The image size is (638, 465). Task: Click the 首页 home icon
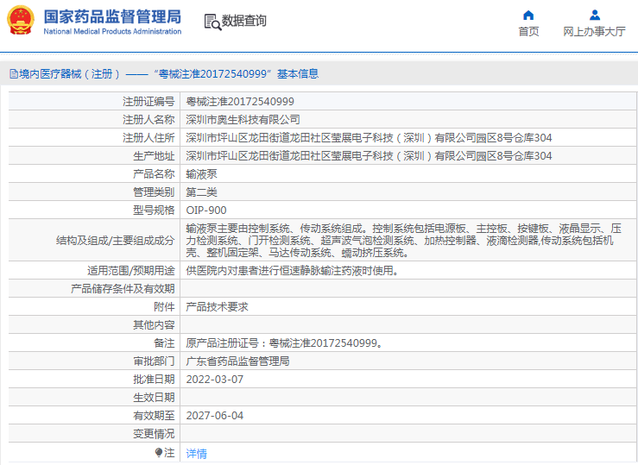coord(528,16)
